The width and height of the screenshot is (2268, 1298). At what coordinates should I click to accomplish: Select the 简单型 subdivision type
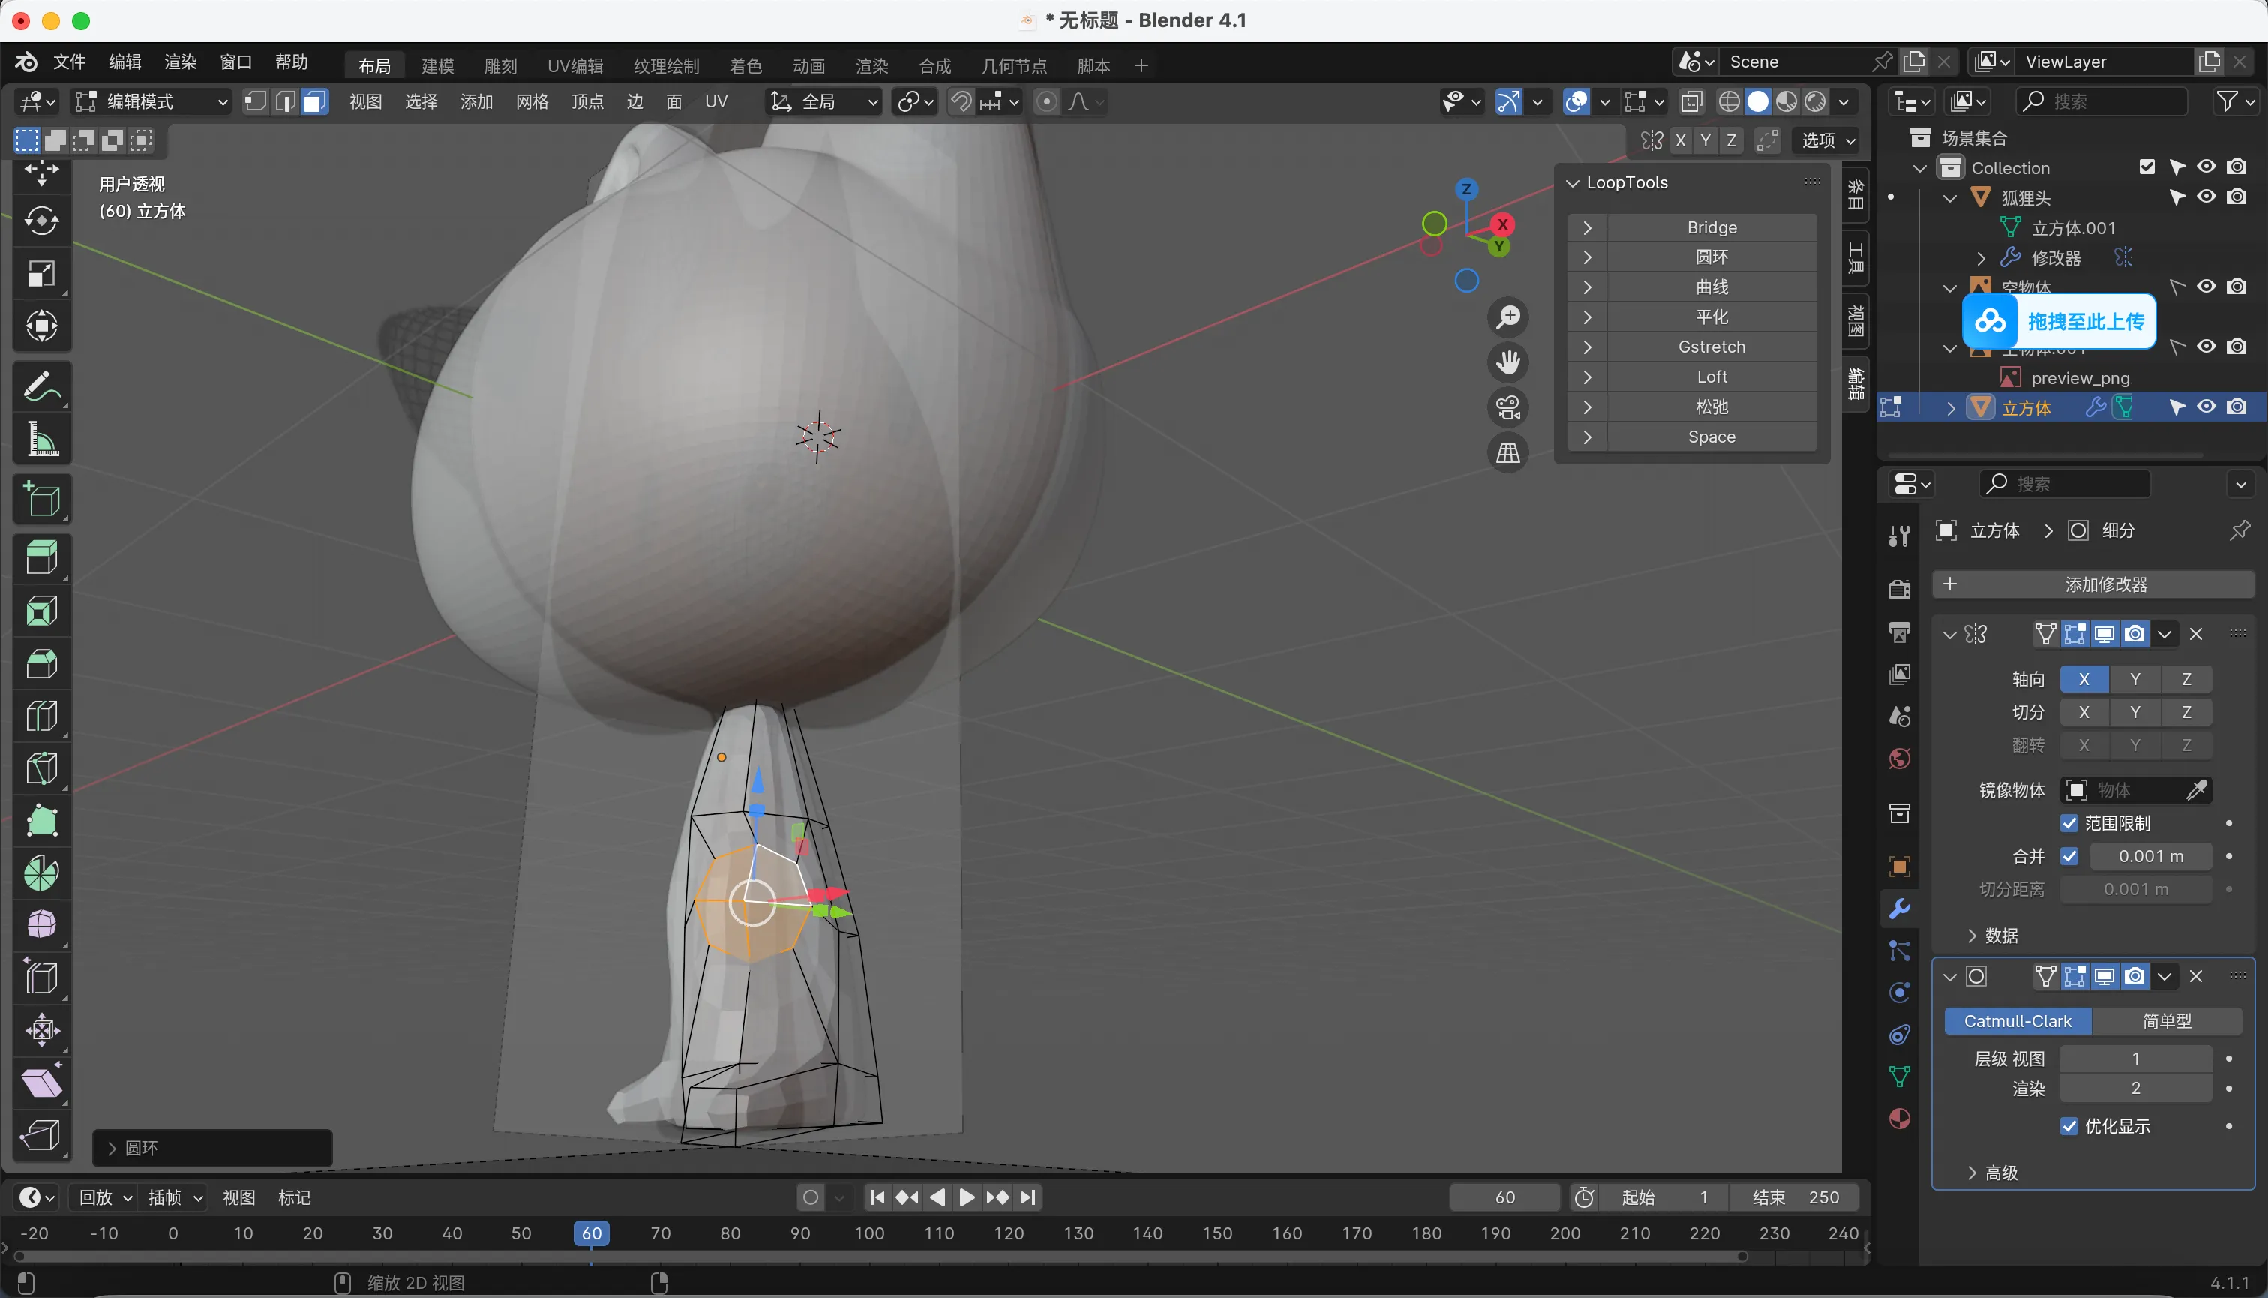2167,1020
